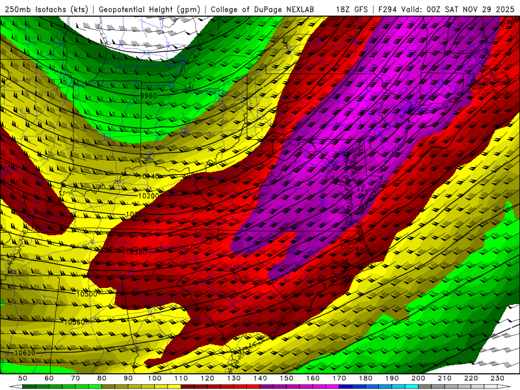Click the '18Z GFS' model run label
Screen dimensions: 520x390
[x=352, y=9]
